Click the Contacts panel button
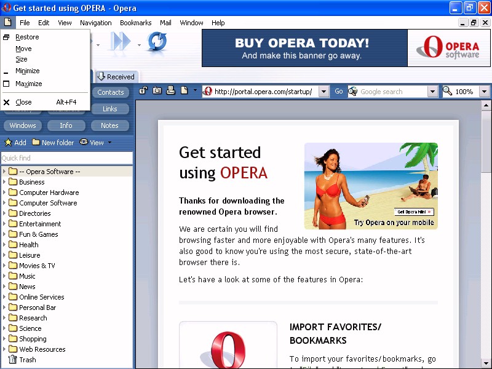The image size is (492, 369). (x=111, y=92)
